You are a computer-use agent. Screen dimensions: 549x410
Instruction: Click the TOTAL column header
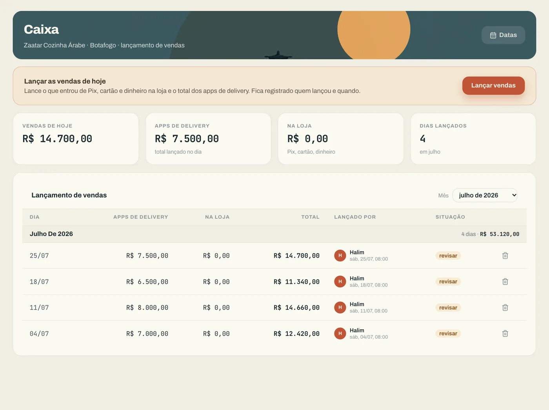pos(310,217)
